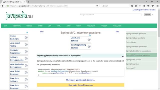Click the browser toolbar Search box

(115, 6)
